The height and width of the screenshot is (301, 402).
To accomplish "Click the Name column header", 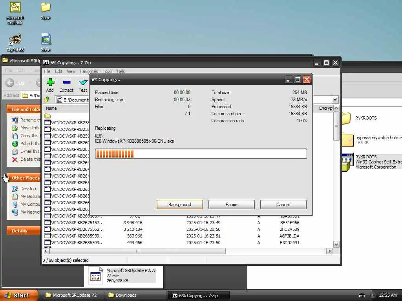I will (x=66, y=108).
